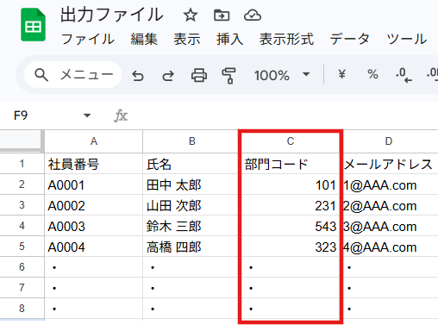Select row 4 header
Viewport: 438px width, 325px height.
point(22,226)
